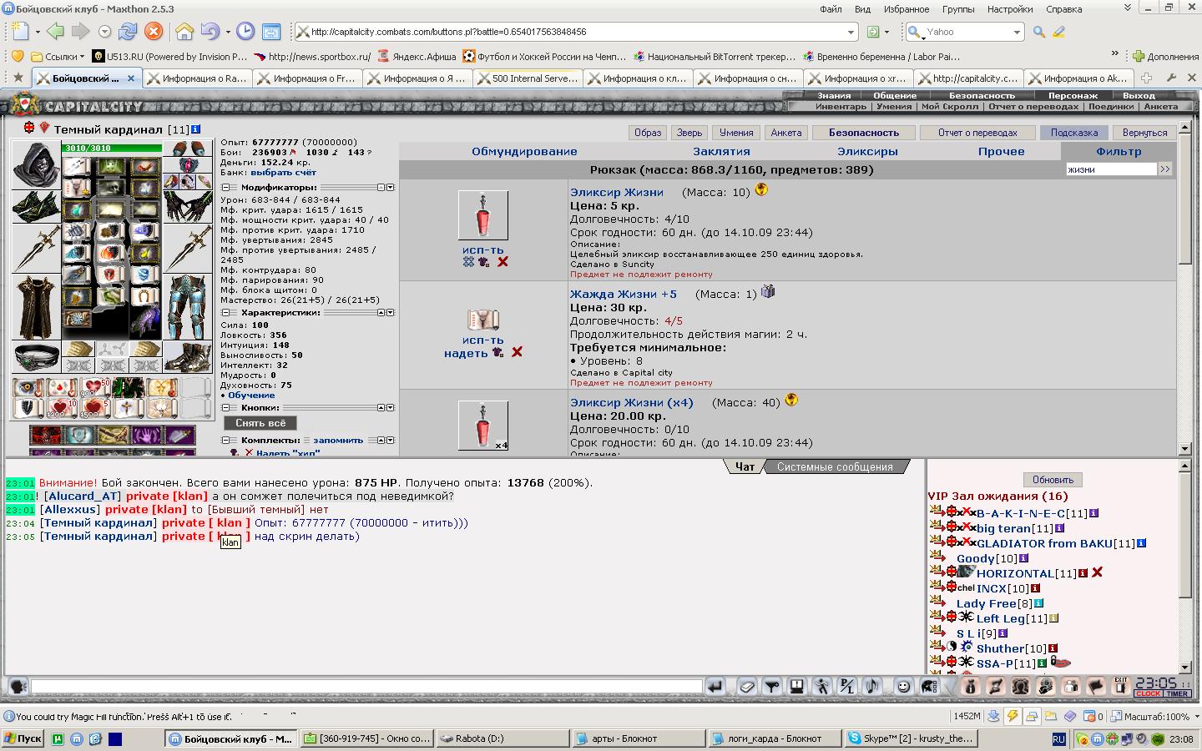Open the Пуск start menu
1202x751 pixels.
tap(23, 738)
